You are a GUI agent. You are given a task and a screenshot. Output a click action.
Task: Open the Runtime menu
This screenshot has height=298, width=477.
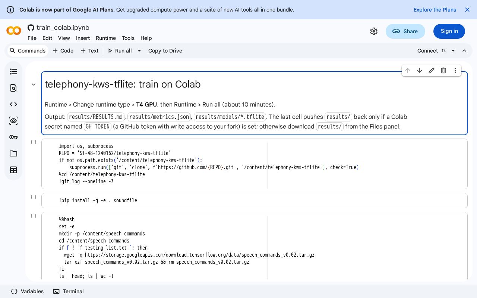tap(106, 38)
